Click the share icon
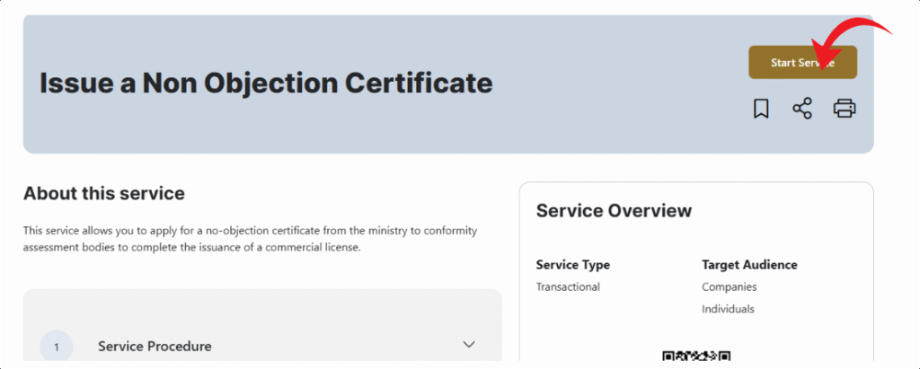This screenshot has height=369, width=920. point(802,110)
